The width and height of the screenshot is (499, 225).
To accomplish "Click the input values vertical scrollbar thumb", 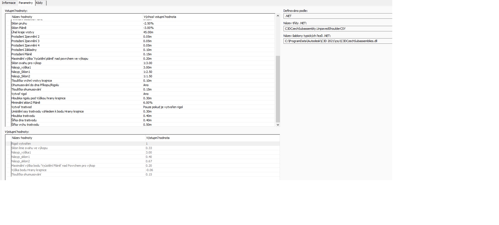I will tap(278, 89).
